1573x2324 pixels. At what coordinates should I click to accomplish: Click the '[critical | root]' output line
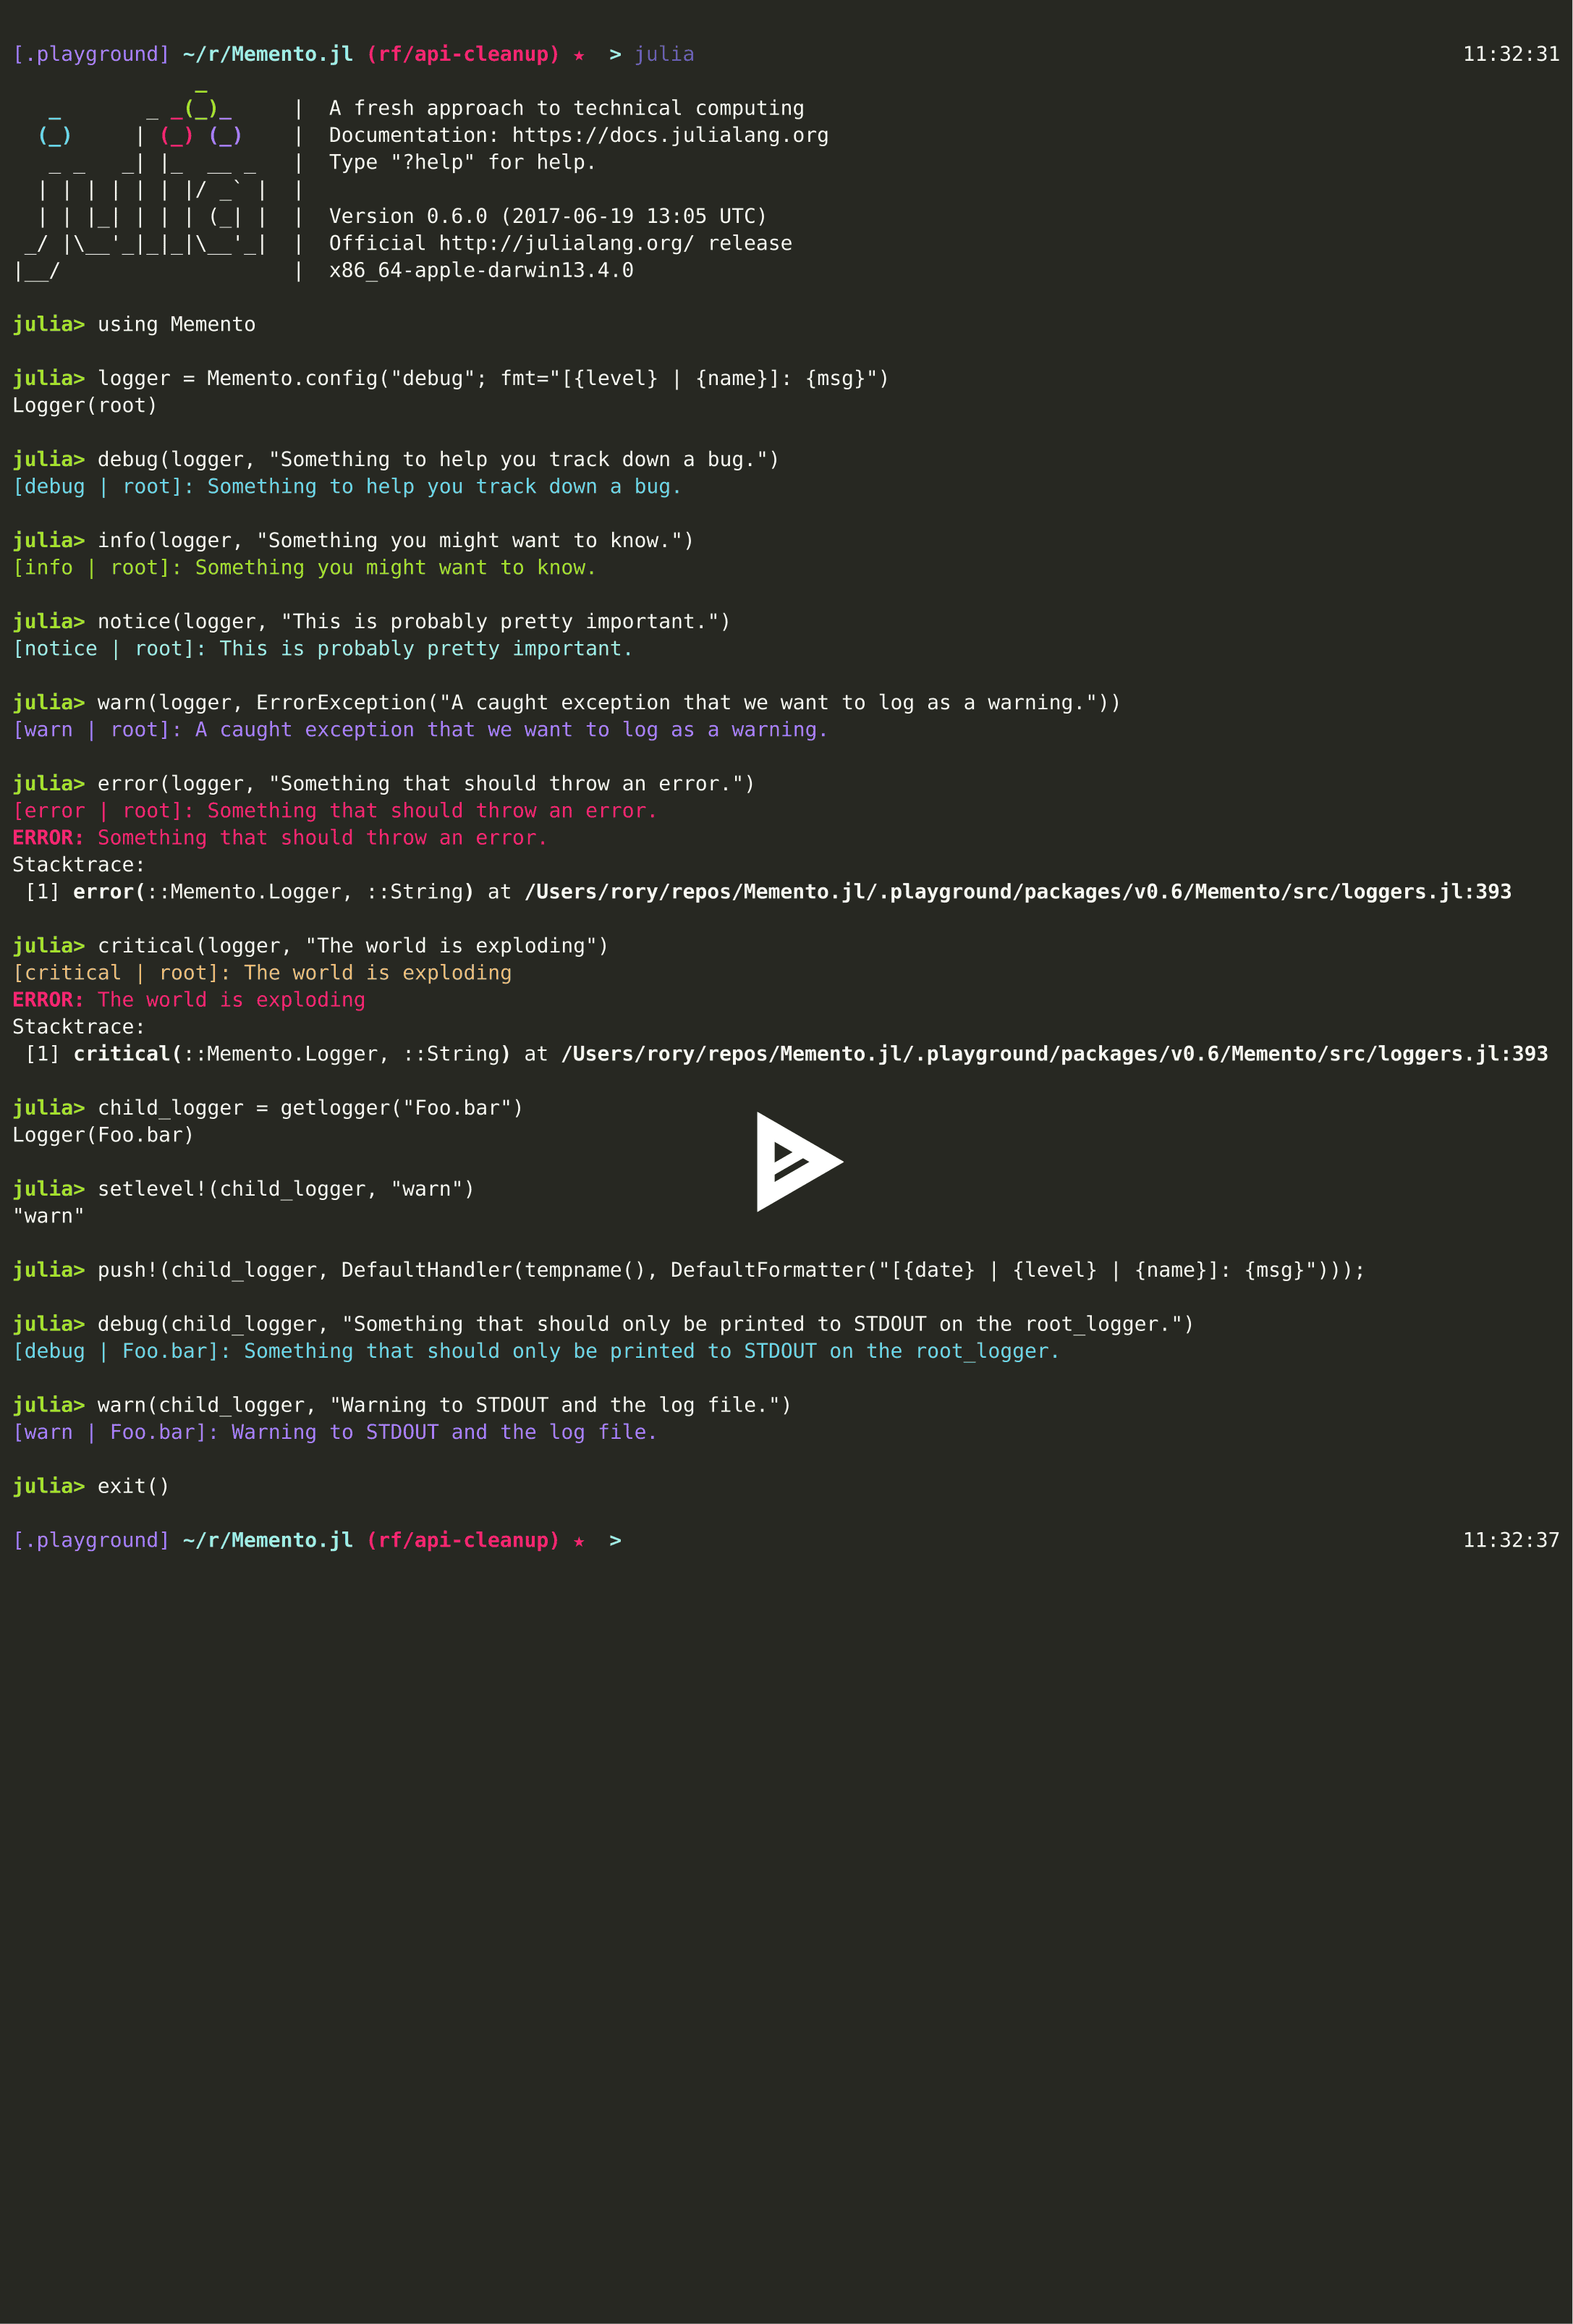coord(262,972)
